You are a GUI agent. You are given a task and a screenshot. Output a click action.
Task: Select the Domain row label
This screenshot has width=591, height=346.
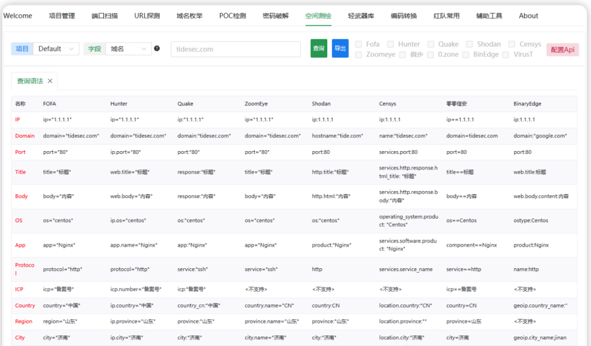tap(25, 136)
